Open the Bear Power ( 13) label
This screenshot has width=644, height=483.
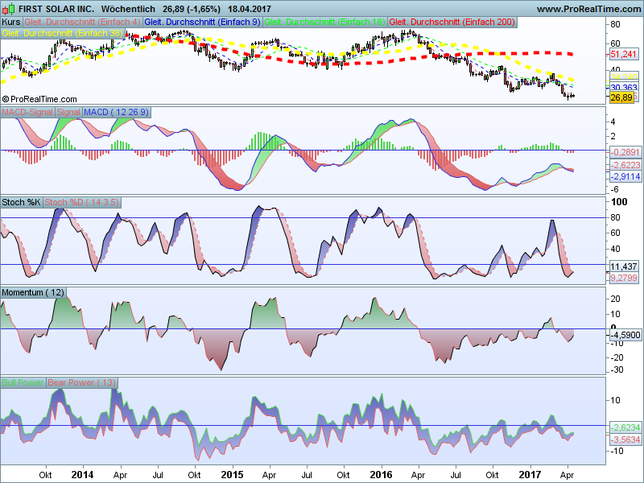82,382
